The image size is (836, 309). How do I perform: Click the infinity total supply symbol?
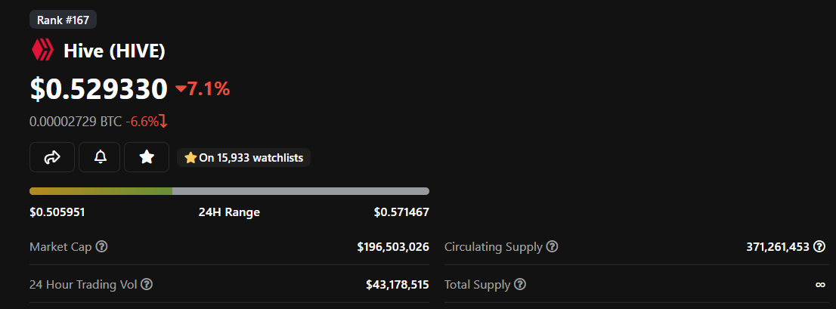819,284
